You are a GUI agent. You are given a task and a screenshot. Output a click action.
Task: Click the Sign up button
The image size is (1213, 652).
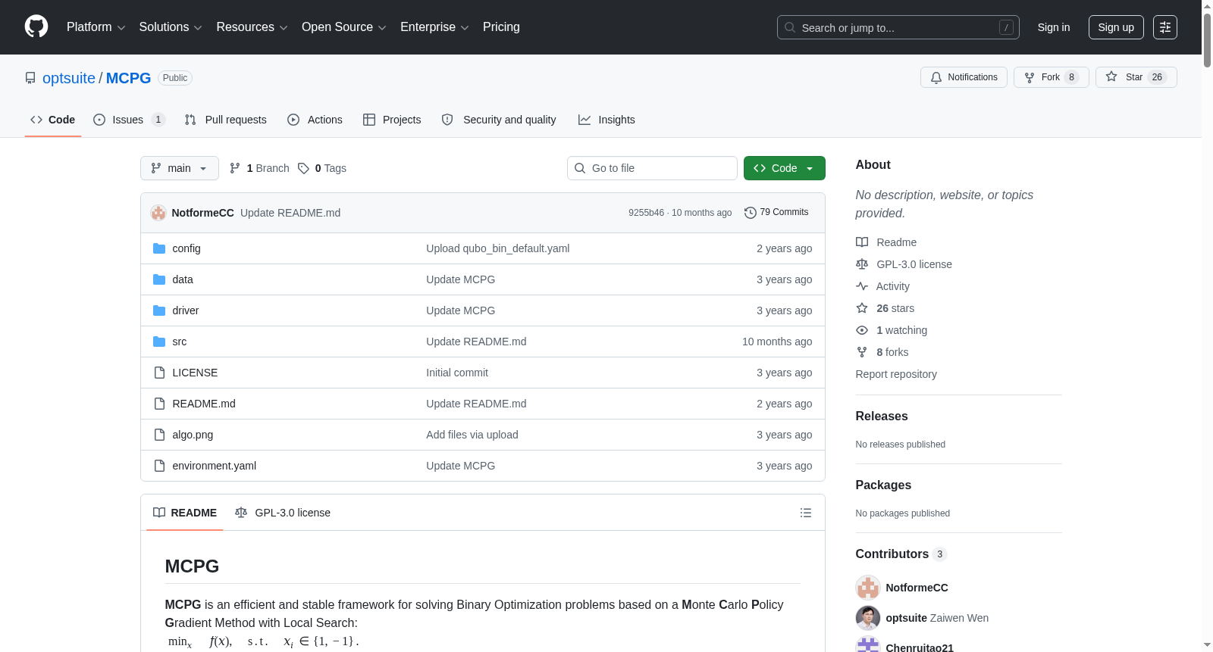1116,27
